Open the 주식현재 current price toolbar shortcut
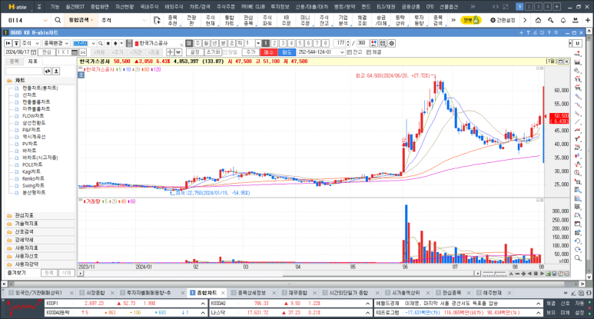594x319 pixels. [211, 21]
